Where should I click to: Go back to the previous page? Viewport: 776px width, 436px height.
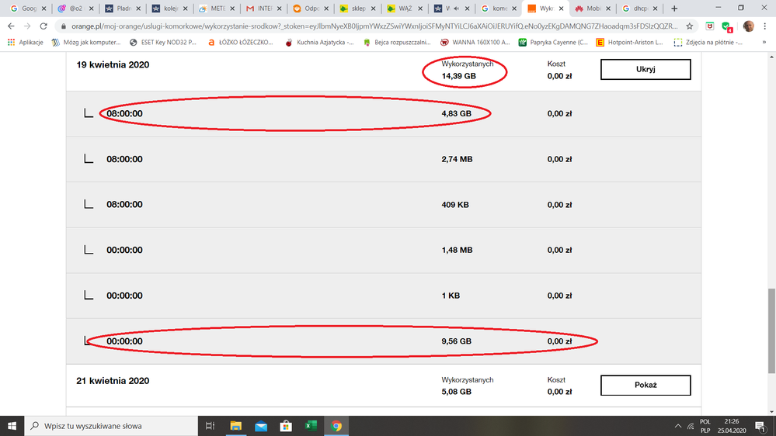tap(11, 26)
